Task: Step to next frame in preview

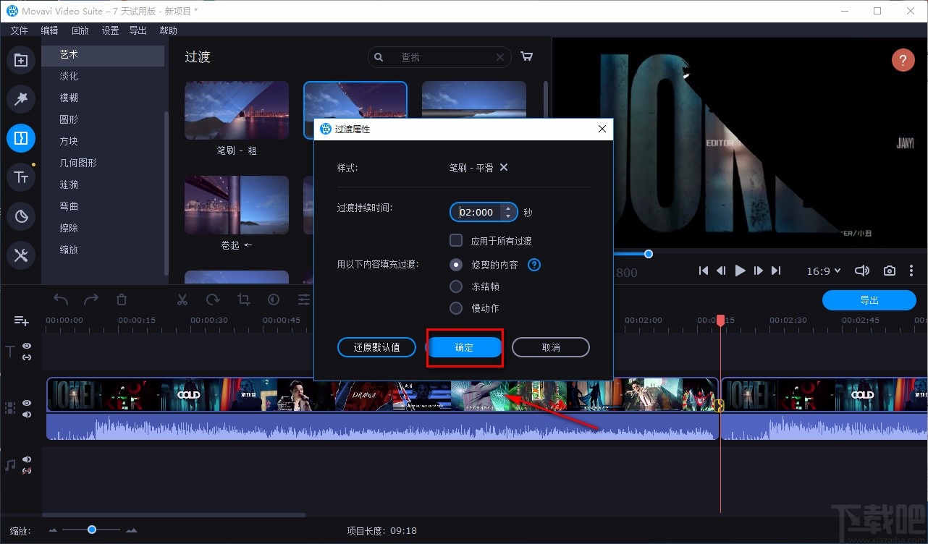Action: 758,271
